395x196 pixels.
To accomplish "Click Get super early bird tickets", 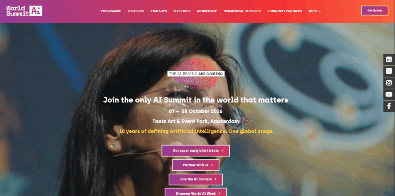I will click(196, 151).
